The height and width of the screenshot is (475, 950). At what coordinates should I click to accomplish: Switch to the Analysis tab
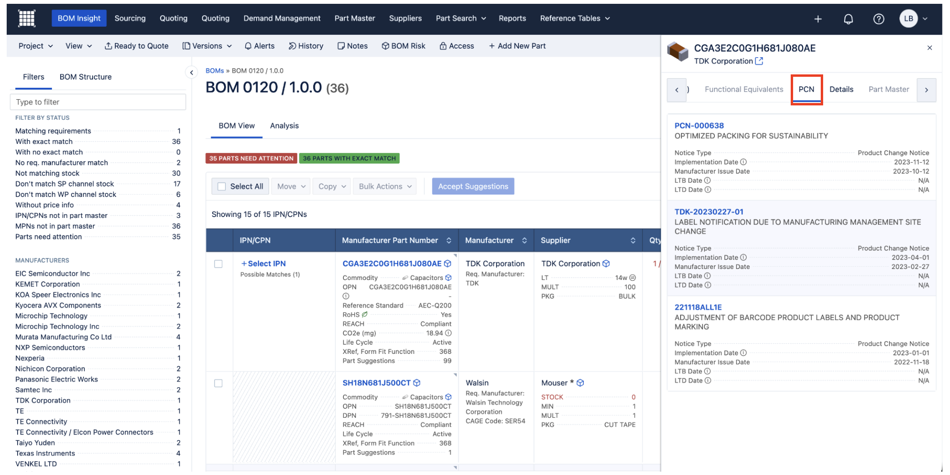284,126
